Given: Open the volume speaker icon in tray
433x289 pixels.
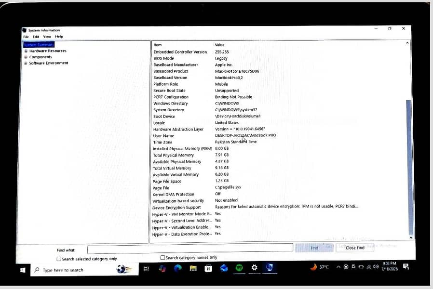Looking at the screenshot, I should (x=376, y=267).
